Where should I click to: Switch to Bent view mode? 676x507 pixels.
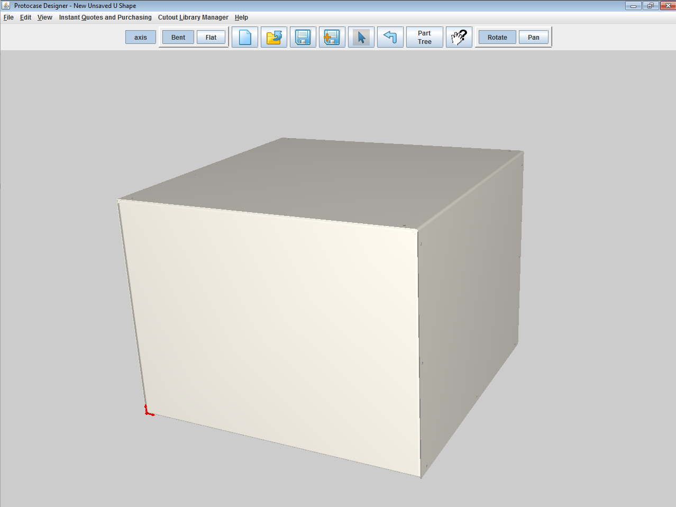pos(178,38)
